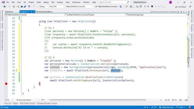Close the Program.cs tab

(x=34, y=12)
